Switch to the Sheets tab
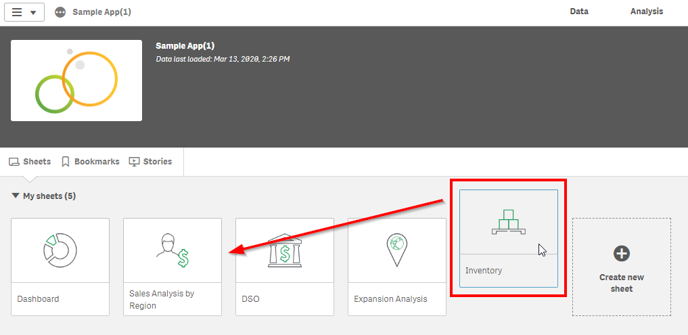Viewport: 688px width, 335px height. pyautogui.click(x=30, y=162)
